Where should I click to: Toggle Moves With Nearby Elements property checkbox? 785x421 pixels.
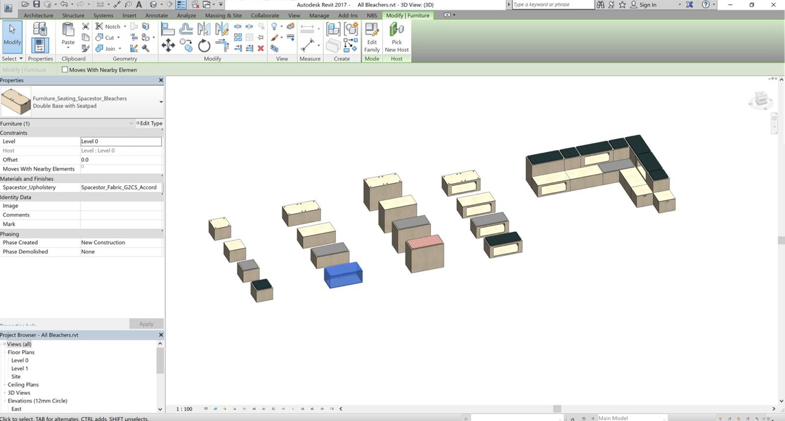(x=83, y=167)
